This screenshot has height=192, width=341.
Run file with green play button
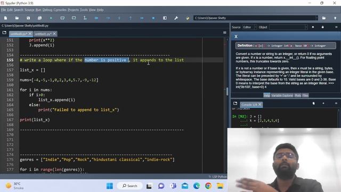click(x=51, y=18)
